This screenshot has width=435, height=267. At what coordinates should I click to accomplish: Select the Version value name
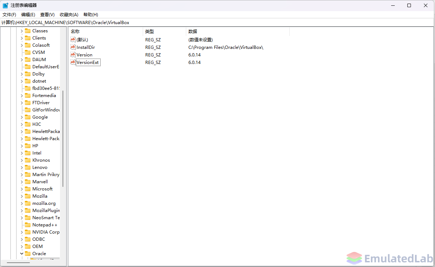[84, 55]
